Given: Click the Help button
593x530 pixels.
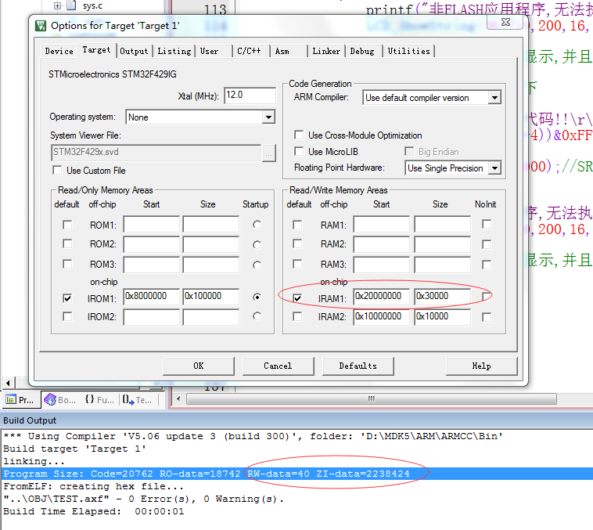Looking at the screenshot, I should (481, 366).
